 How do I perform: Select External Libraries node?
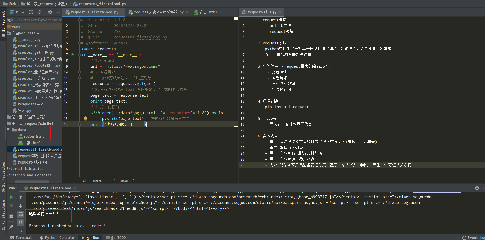pos(25,169)
